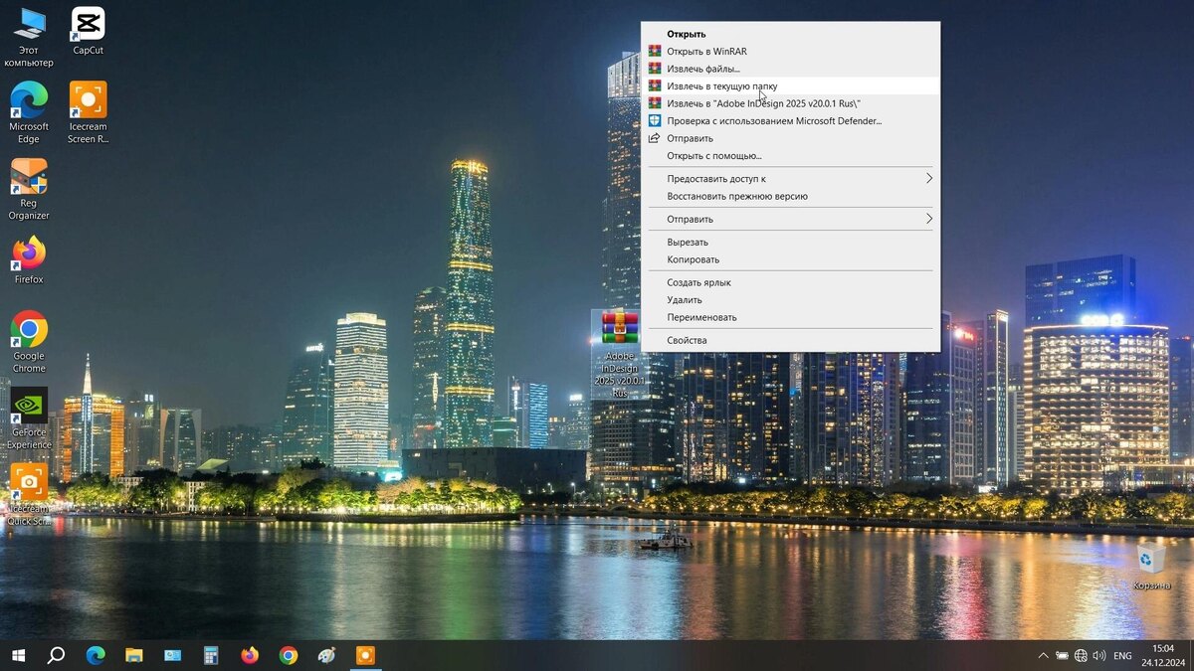Switch ENG input language indicator
1194x671 pixels.
click(x=1122, y=656)
